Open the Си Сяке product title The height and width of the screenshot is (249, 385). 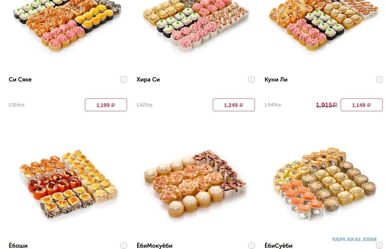pyautogui.click(x=20, y=80)
